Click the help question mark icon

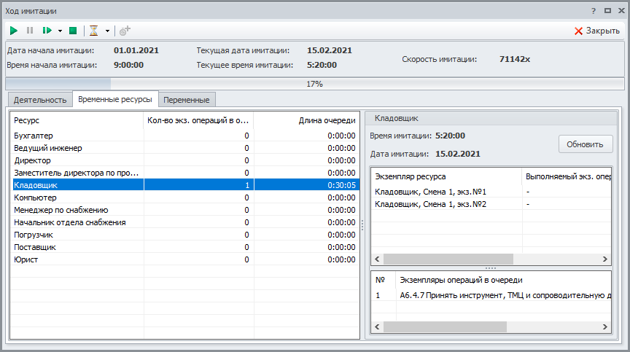594,11
